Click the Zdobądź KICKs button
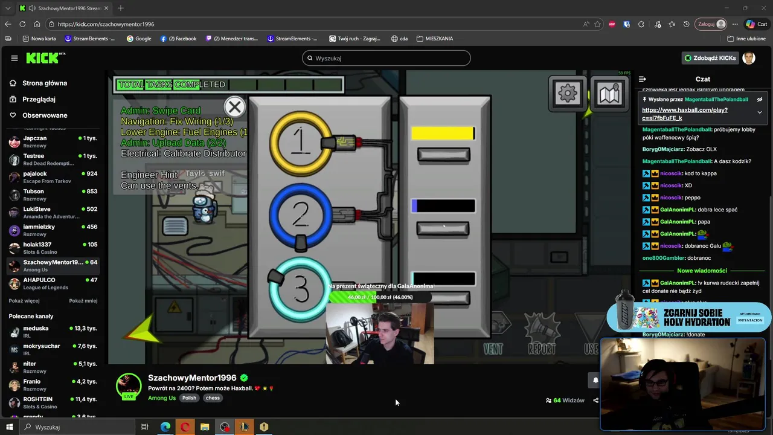 click(710, 58)
